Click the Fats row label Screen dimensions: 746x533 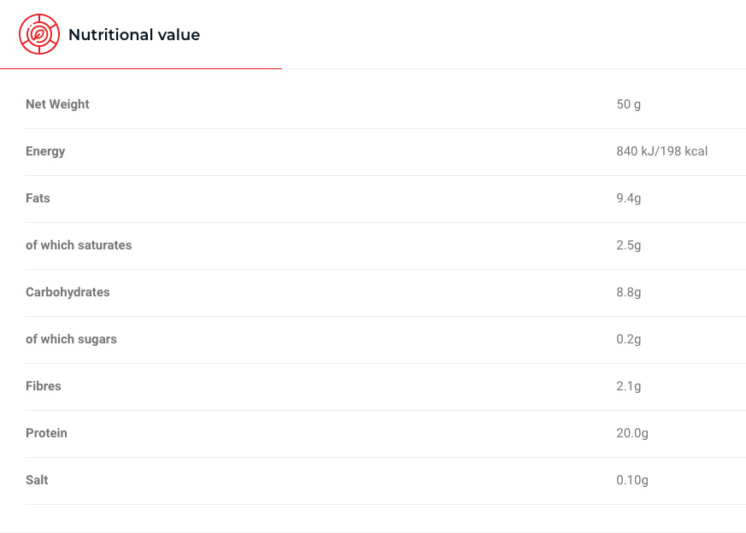[x=38, y=198]
